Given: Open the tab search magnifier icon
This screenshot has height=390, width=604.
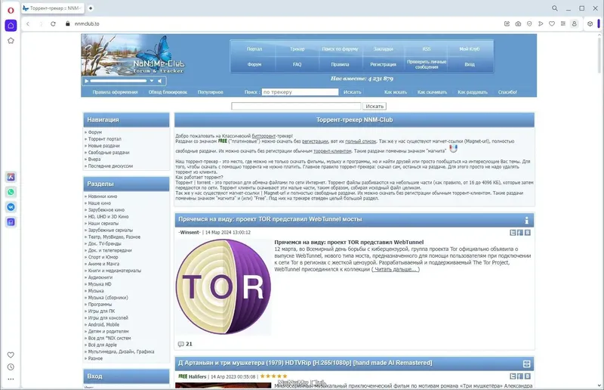Looking at the screenshot, I should pyautogui.click(x=555, y=8).
